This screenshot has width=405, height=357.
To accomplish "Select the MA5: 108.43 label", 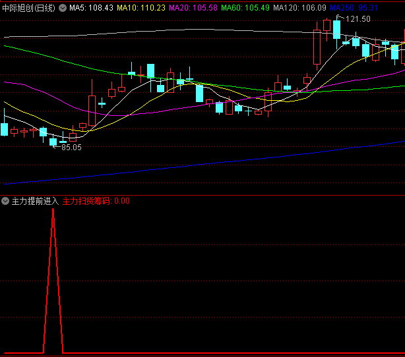I will 91,8.
